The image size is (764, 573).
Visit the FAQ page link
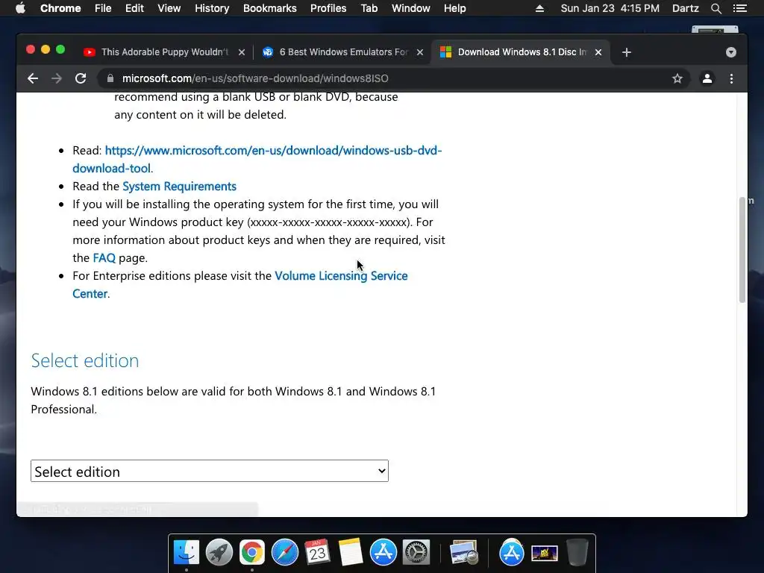pos(104,257)
